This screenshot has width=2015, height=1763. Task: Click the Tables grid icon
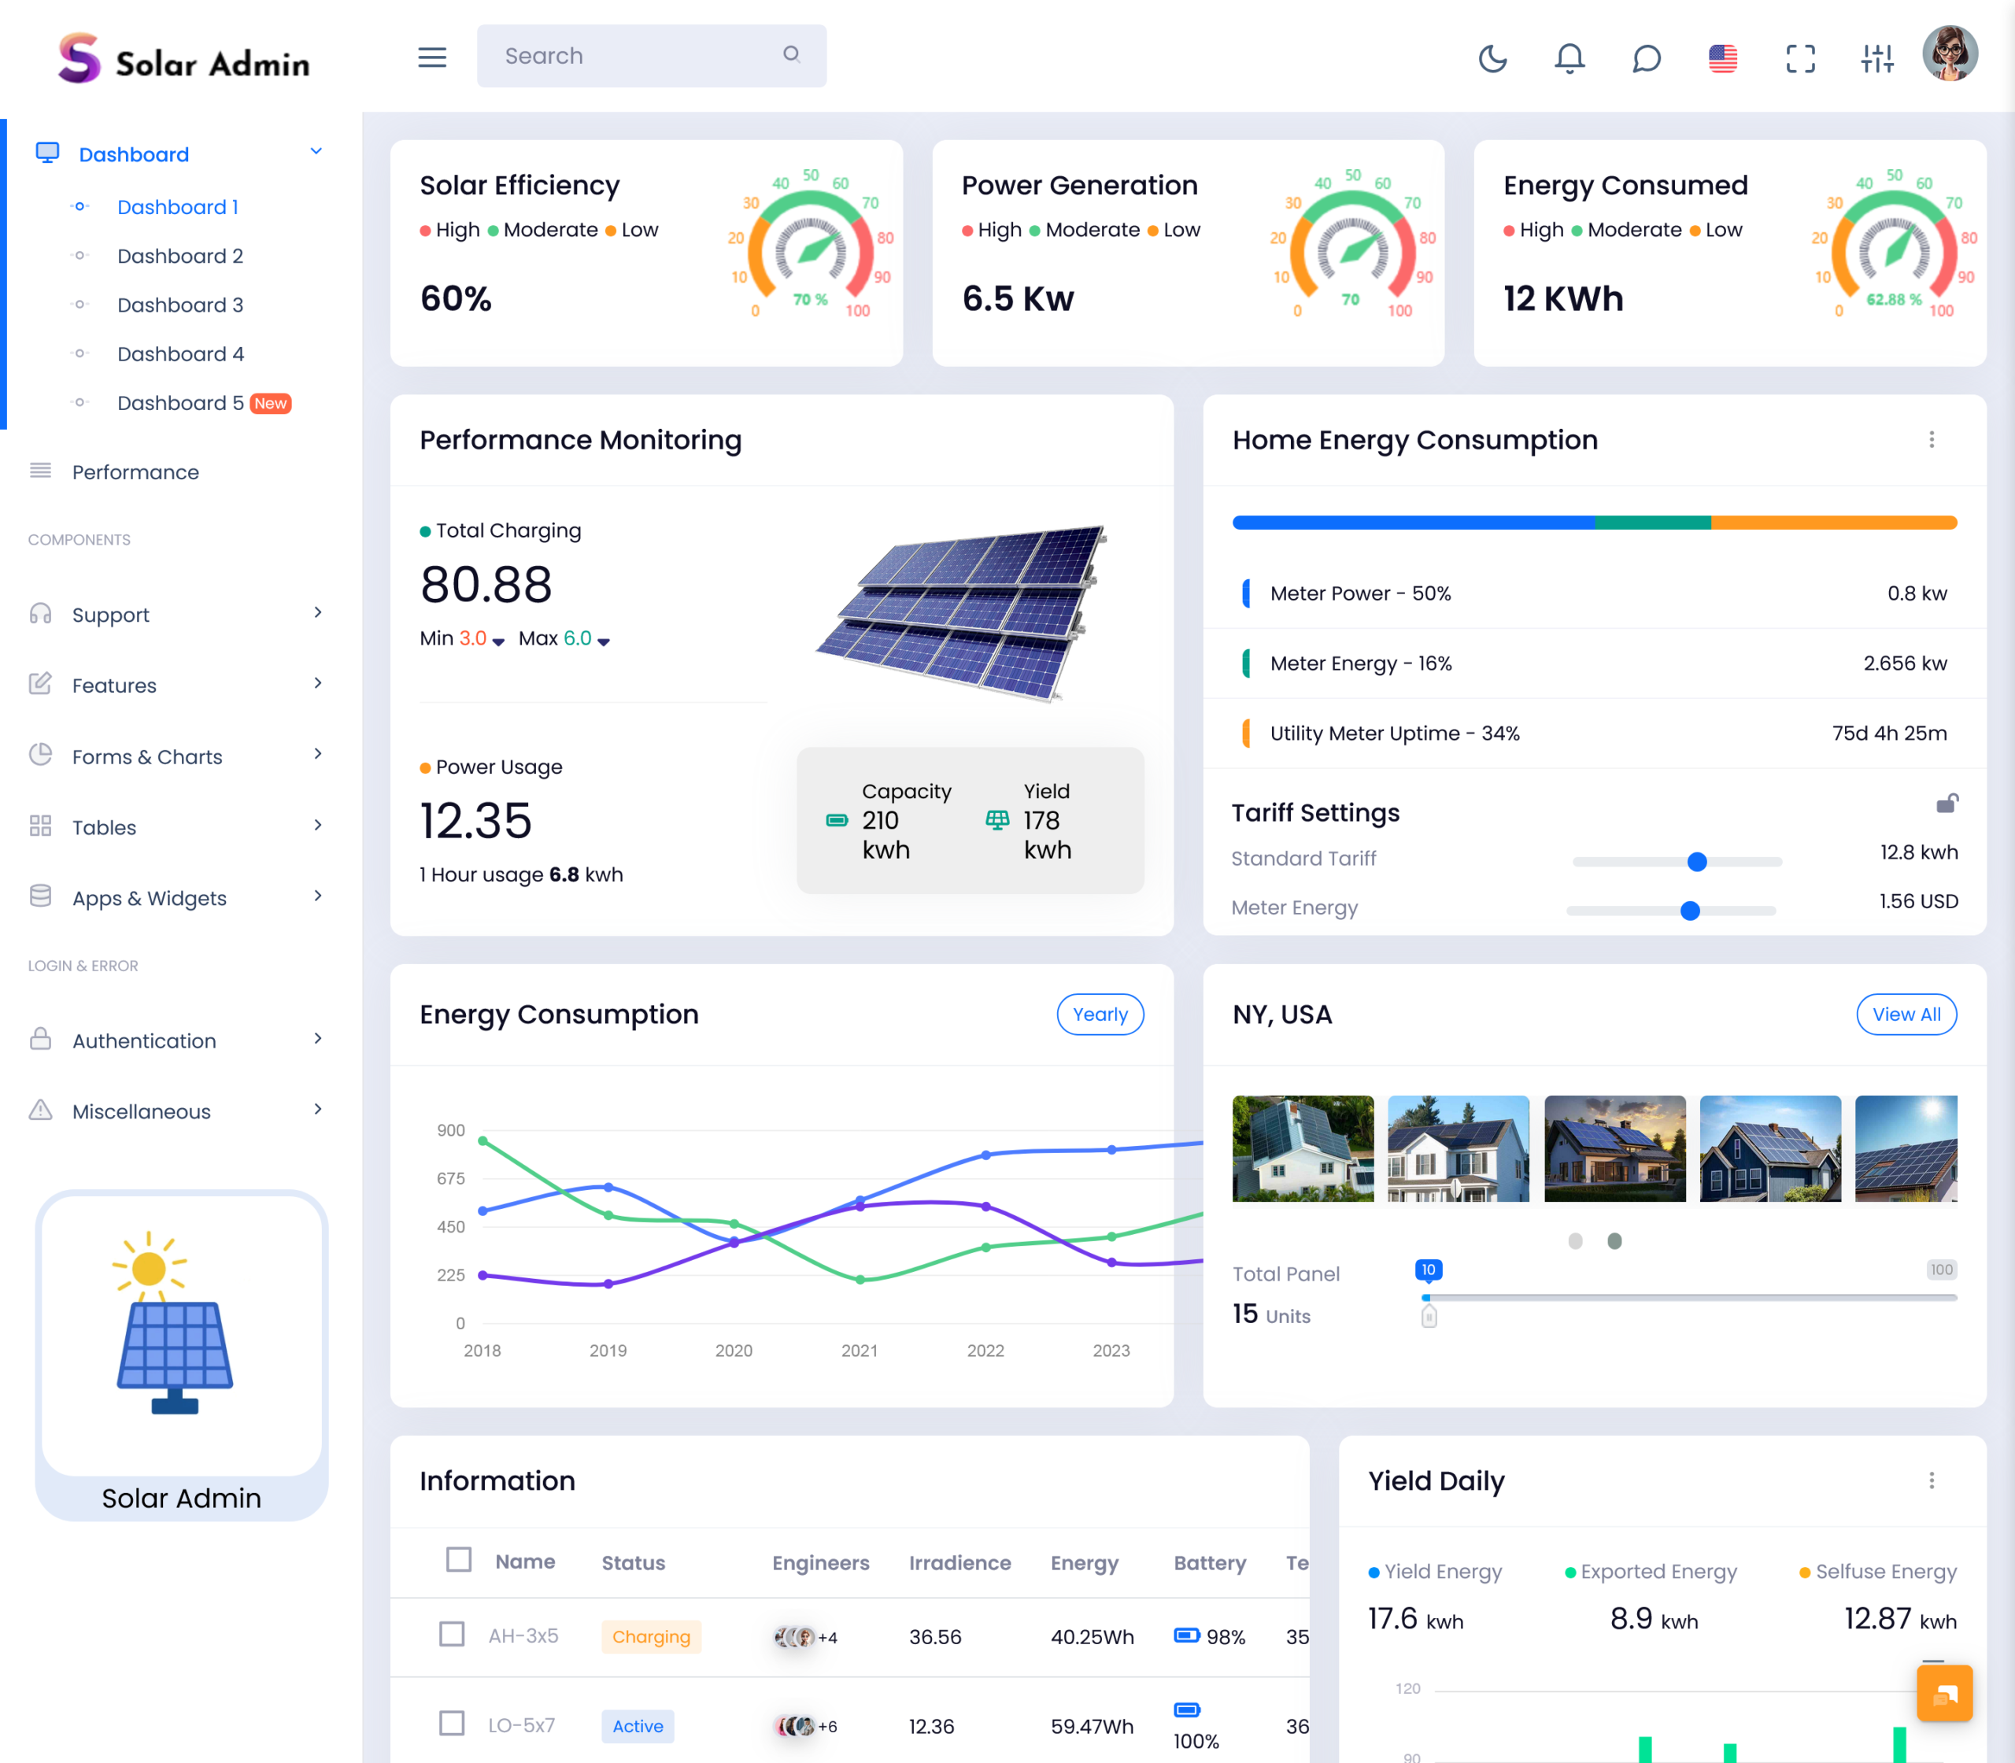(x=40, y=826)
